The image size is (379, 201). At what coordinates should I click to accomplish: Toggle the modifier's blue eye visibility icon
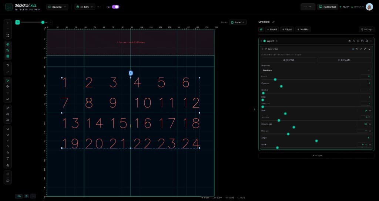[x=353, y=49]
